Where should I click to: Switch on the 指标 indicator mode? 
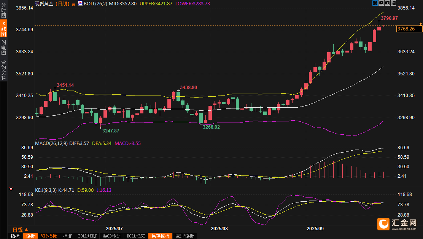(15, 236)
